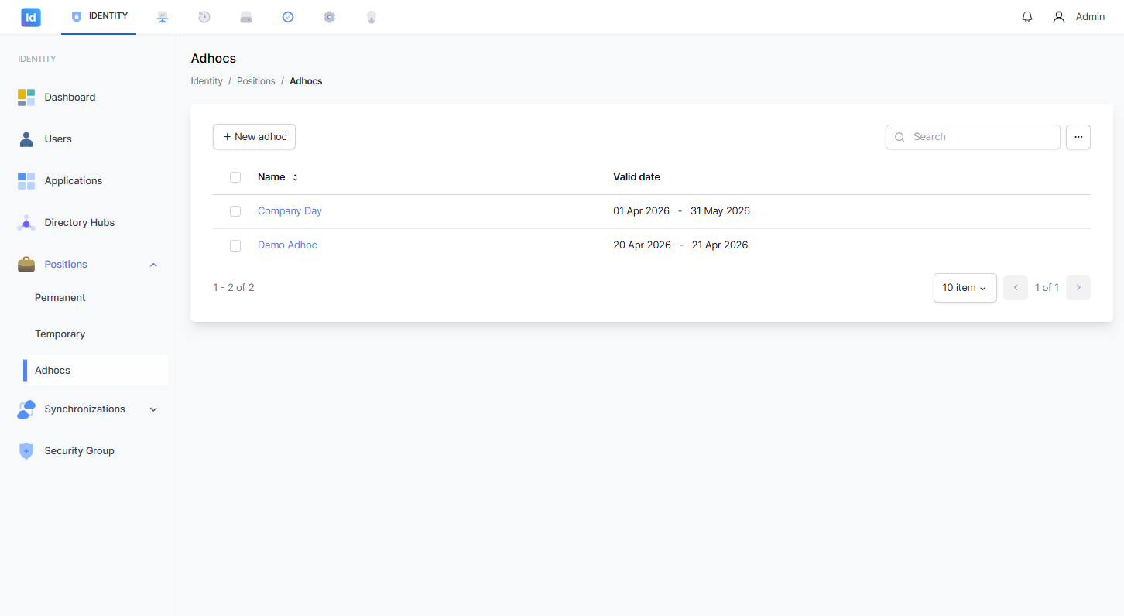
Task: Click the Users person icon
Action: [26, 139]
